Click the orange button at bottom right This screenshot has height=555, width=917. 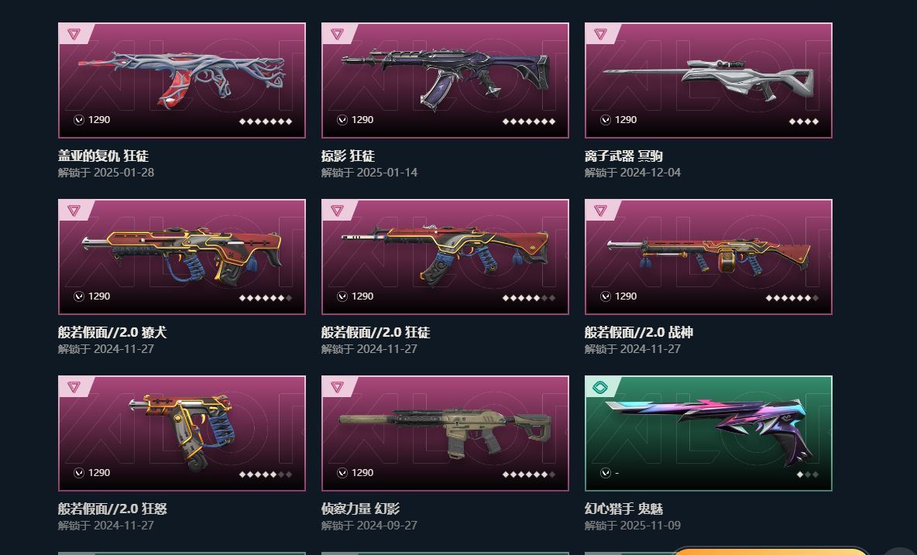(x=769, y=550)
